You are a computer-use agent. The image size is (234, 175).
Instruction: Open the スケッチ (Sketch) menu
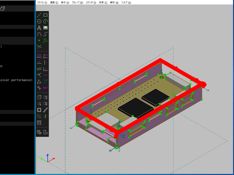[x=91, y=3]
